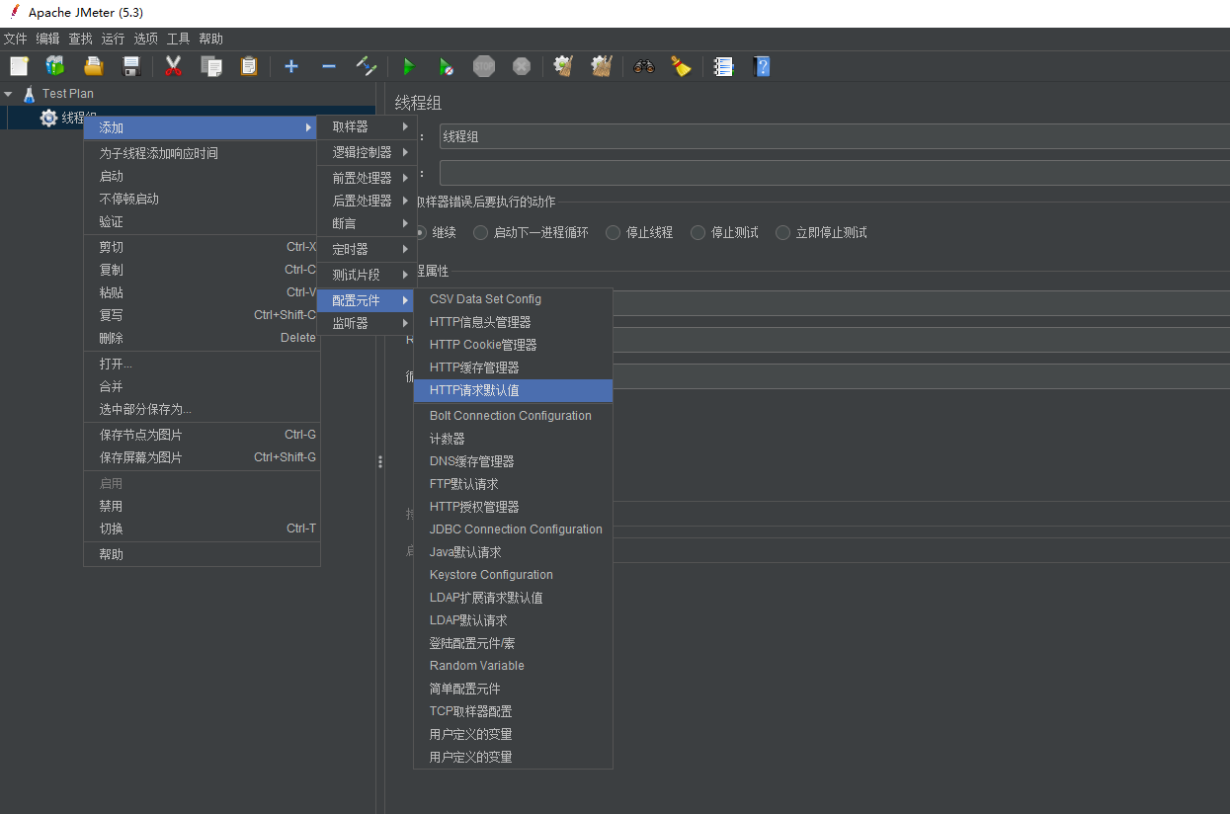Screen dimensions: 1230x814
Task: Click the binoculars Search icon
Action: click(644, 66)
